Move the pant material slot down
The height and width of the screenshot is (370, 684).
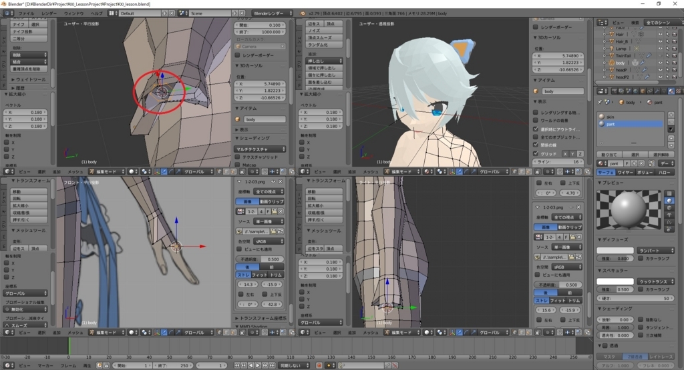click(x=671, y=145)
